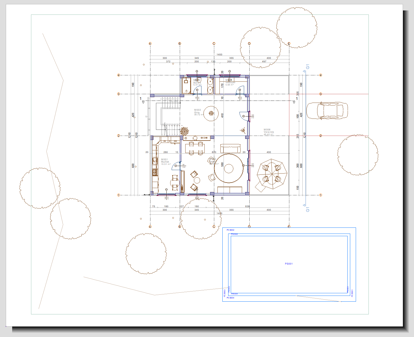Select the rectangular dining table with four chairs
The height and width of the screenshot is (337, 414).
click(x=195, y=148)
